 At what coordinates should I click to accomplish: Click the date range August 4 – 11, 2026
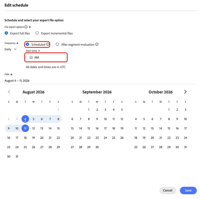(17, 80)
